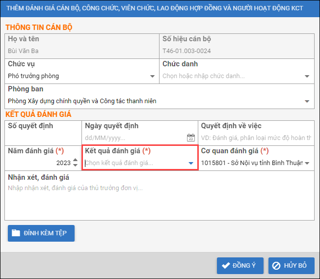Focus the Ngày quyết định date text field

[x=133, y=138]
